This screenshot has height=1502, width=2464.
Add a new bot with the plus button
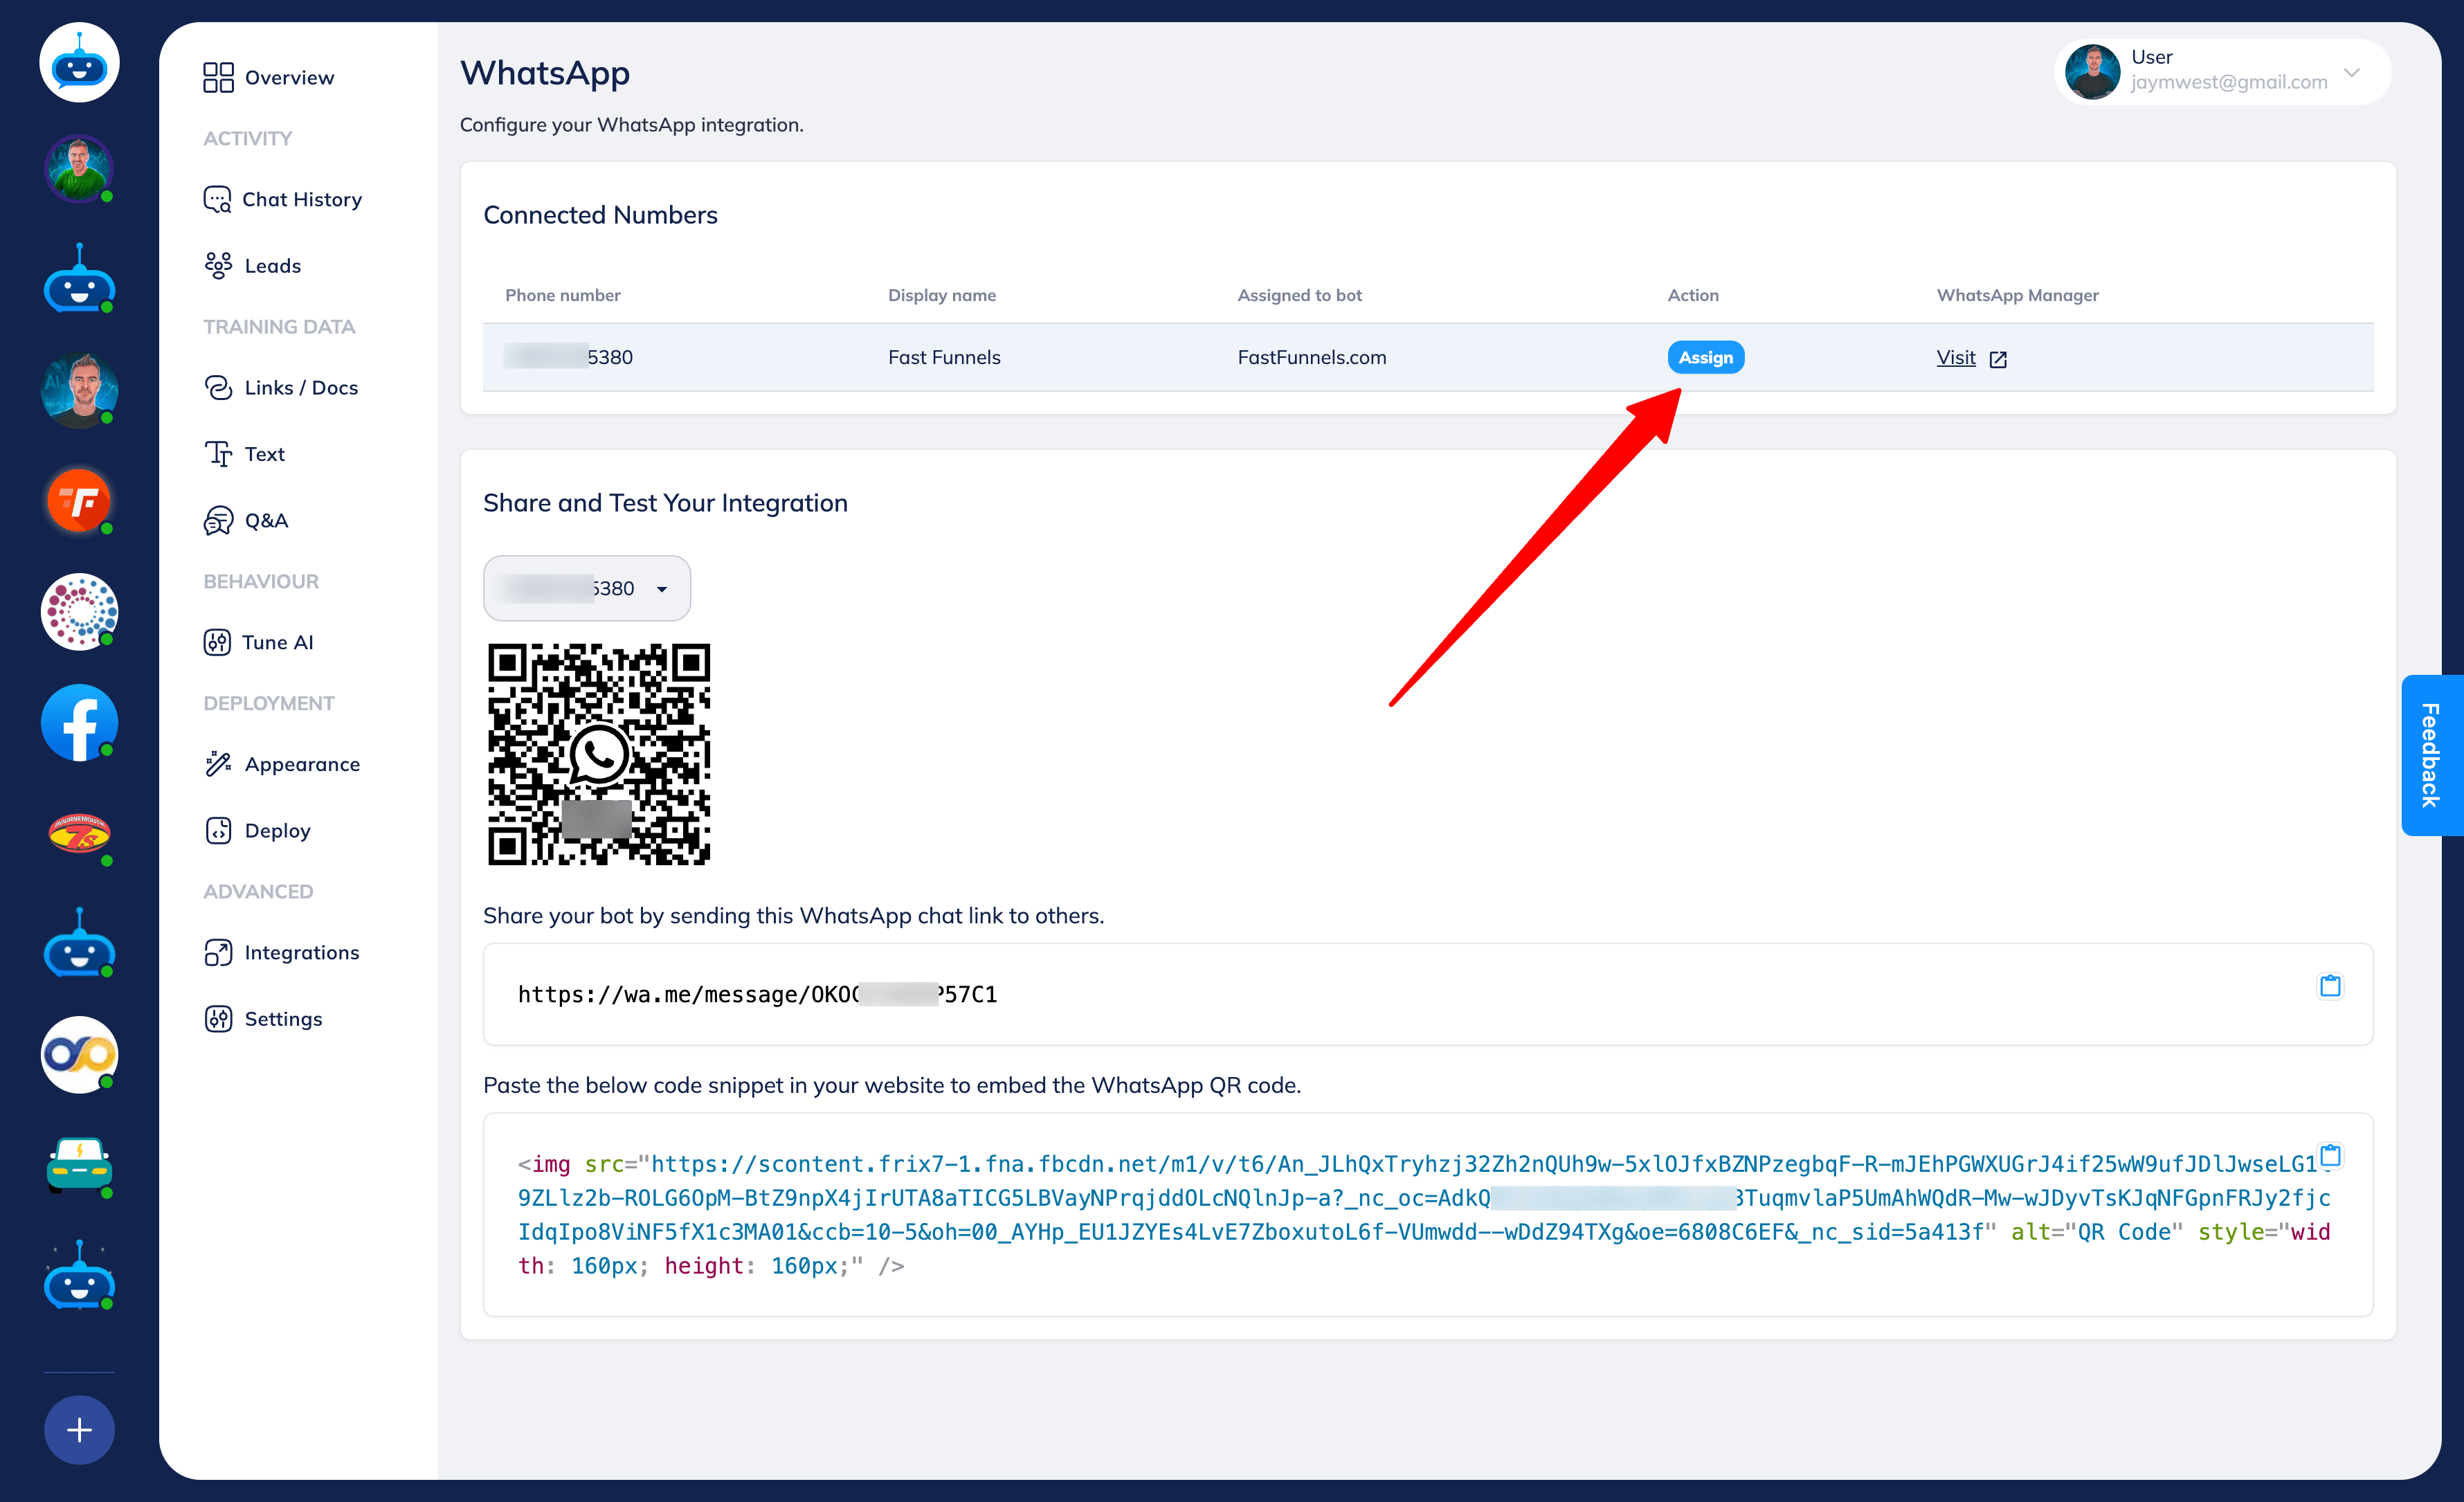tap(79, 1430)
